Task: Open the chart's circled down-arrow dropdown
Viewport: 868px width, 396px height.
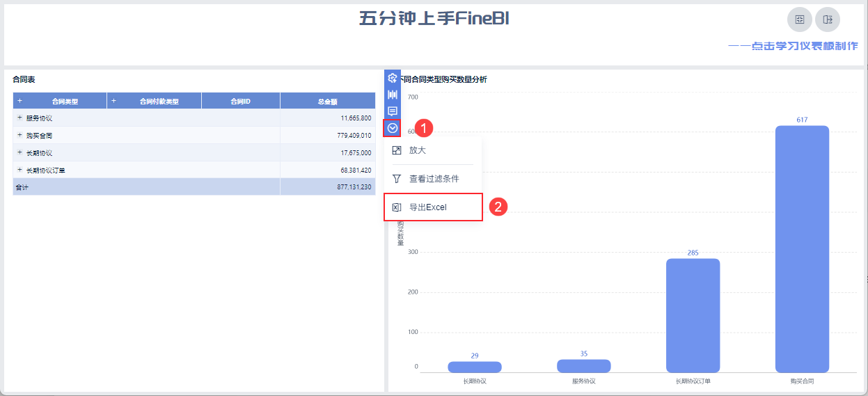Action: click(393, 128)
